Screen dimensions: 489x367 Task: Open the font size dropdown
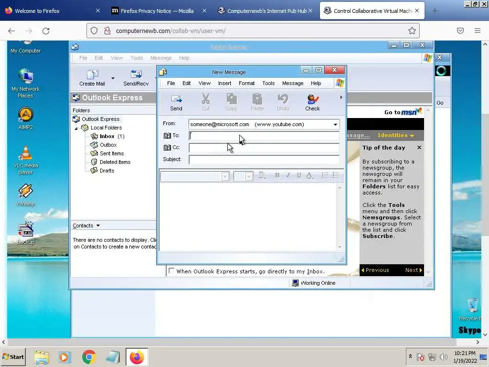(248, 177)
